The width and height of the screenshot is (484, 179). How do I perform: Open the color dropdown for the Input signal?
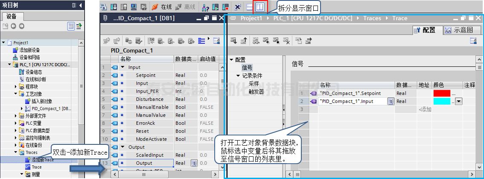[459, 101]
